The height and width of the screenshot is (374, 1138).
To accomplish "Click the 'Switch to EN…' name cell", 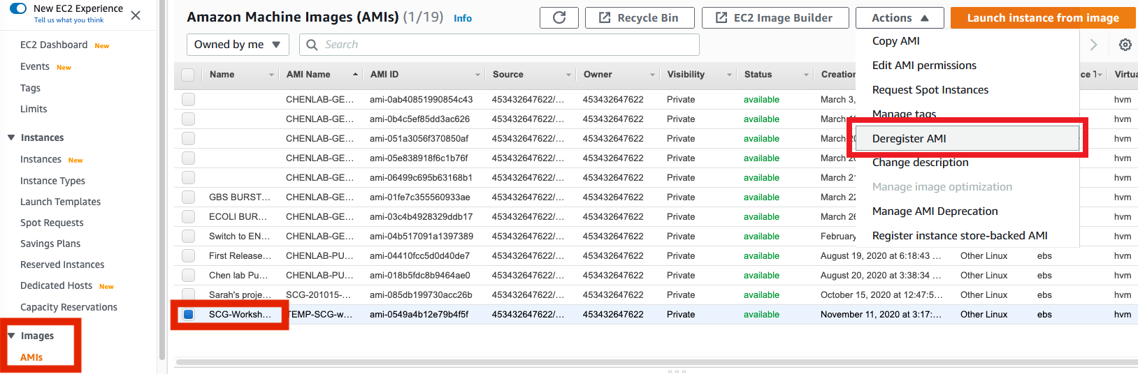I will (239, 237).
